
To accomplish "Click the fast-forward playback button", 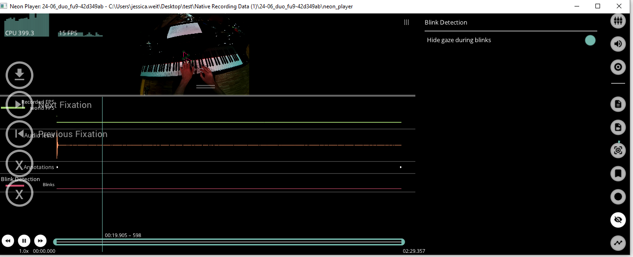I will point(40,241).
